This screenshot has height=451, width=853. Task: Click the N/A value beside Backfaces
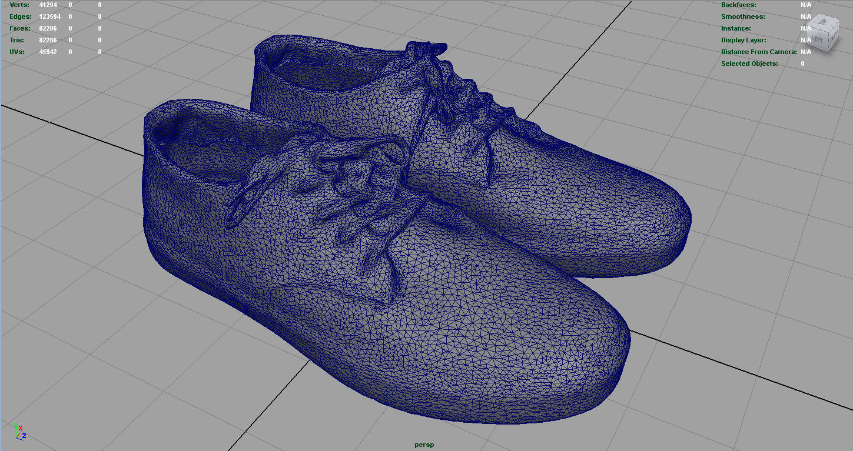coord(806,5)
